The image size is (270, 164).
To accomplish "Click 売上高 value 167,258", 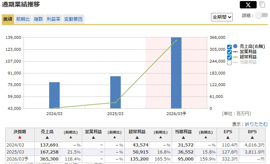I will tap(49, 152).
